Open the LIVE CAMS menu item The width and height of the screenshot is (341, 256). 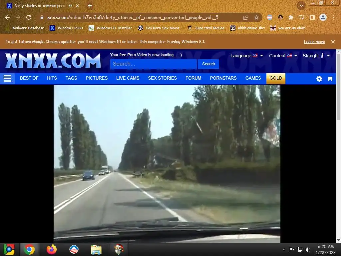coord(128,78)
